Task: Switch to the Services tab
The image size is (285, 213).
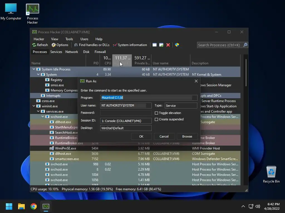Action: 56,52
